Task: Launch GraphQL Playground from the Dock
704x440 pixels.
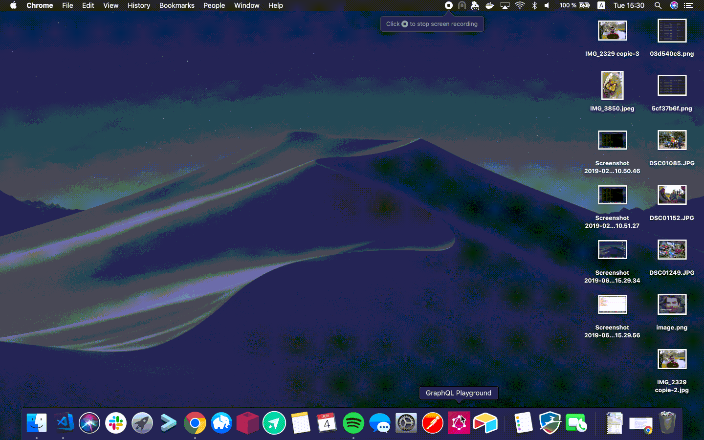Action: (459, 423)
